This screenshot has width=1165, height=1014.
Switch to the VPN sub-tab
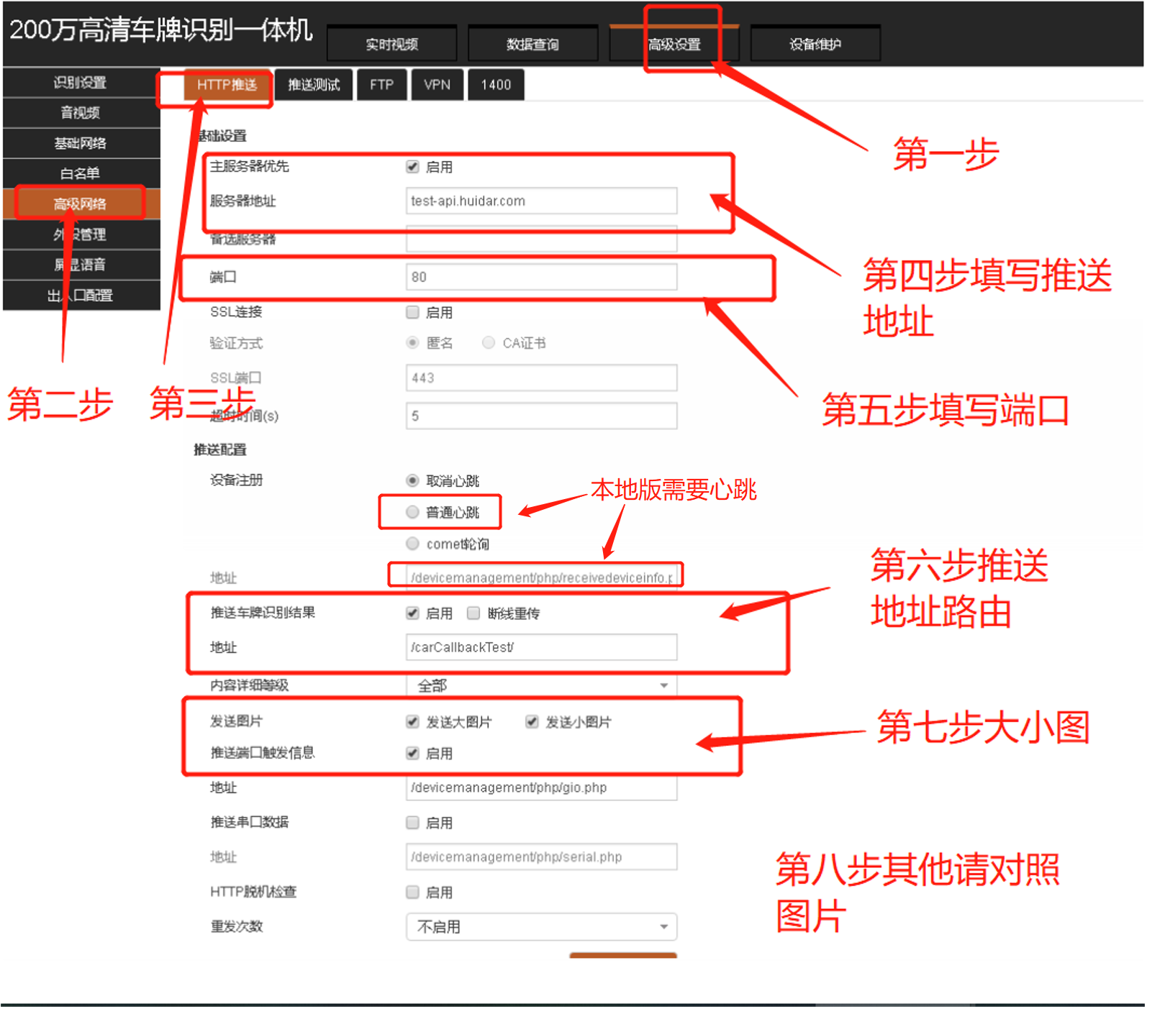pyautogui.click(x=437, y=85)
